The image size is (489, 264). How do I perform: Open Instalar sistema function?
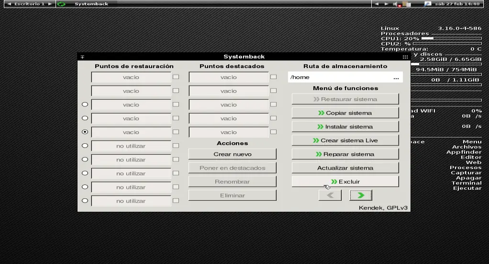point(345,126)
